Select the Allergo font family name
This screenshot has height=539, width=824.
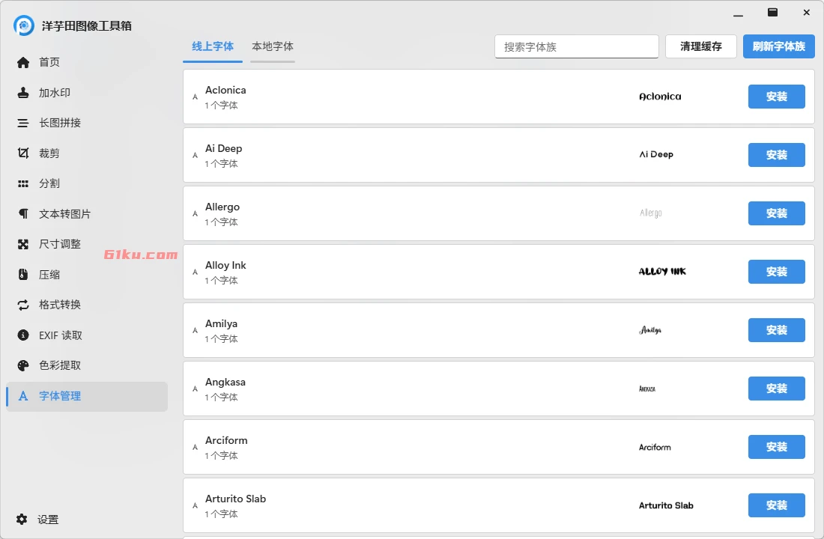coord(222,207)
